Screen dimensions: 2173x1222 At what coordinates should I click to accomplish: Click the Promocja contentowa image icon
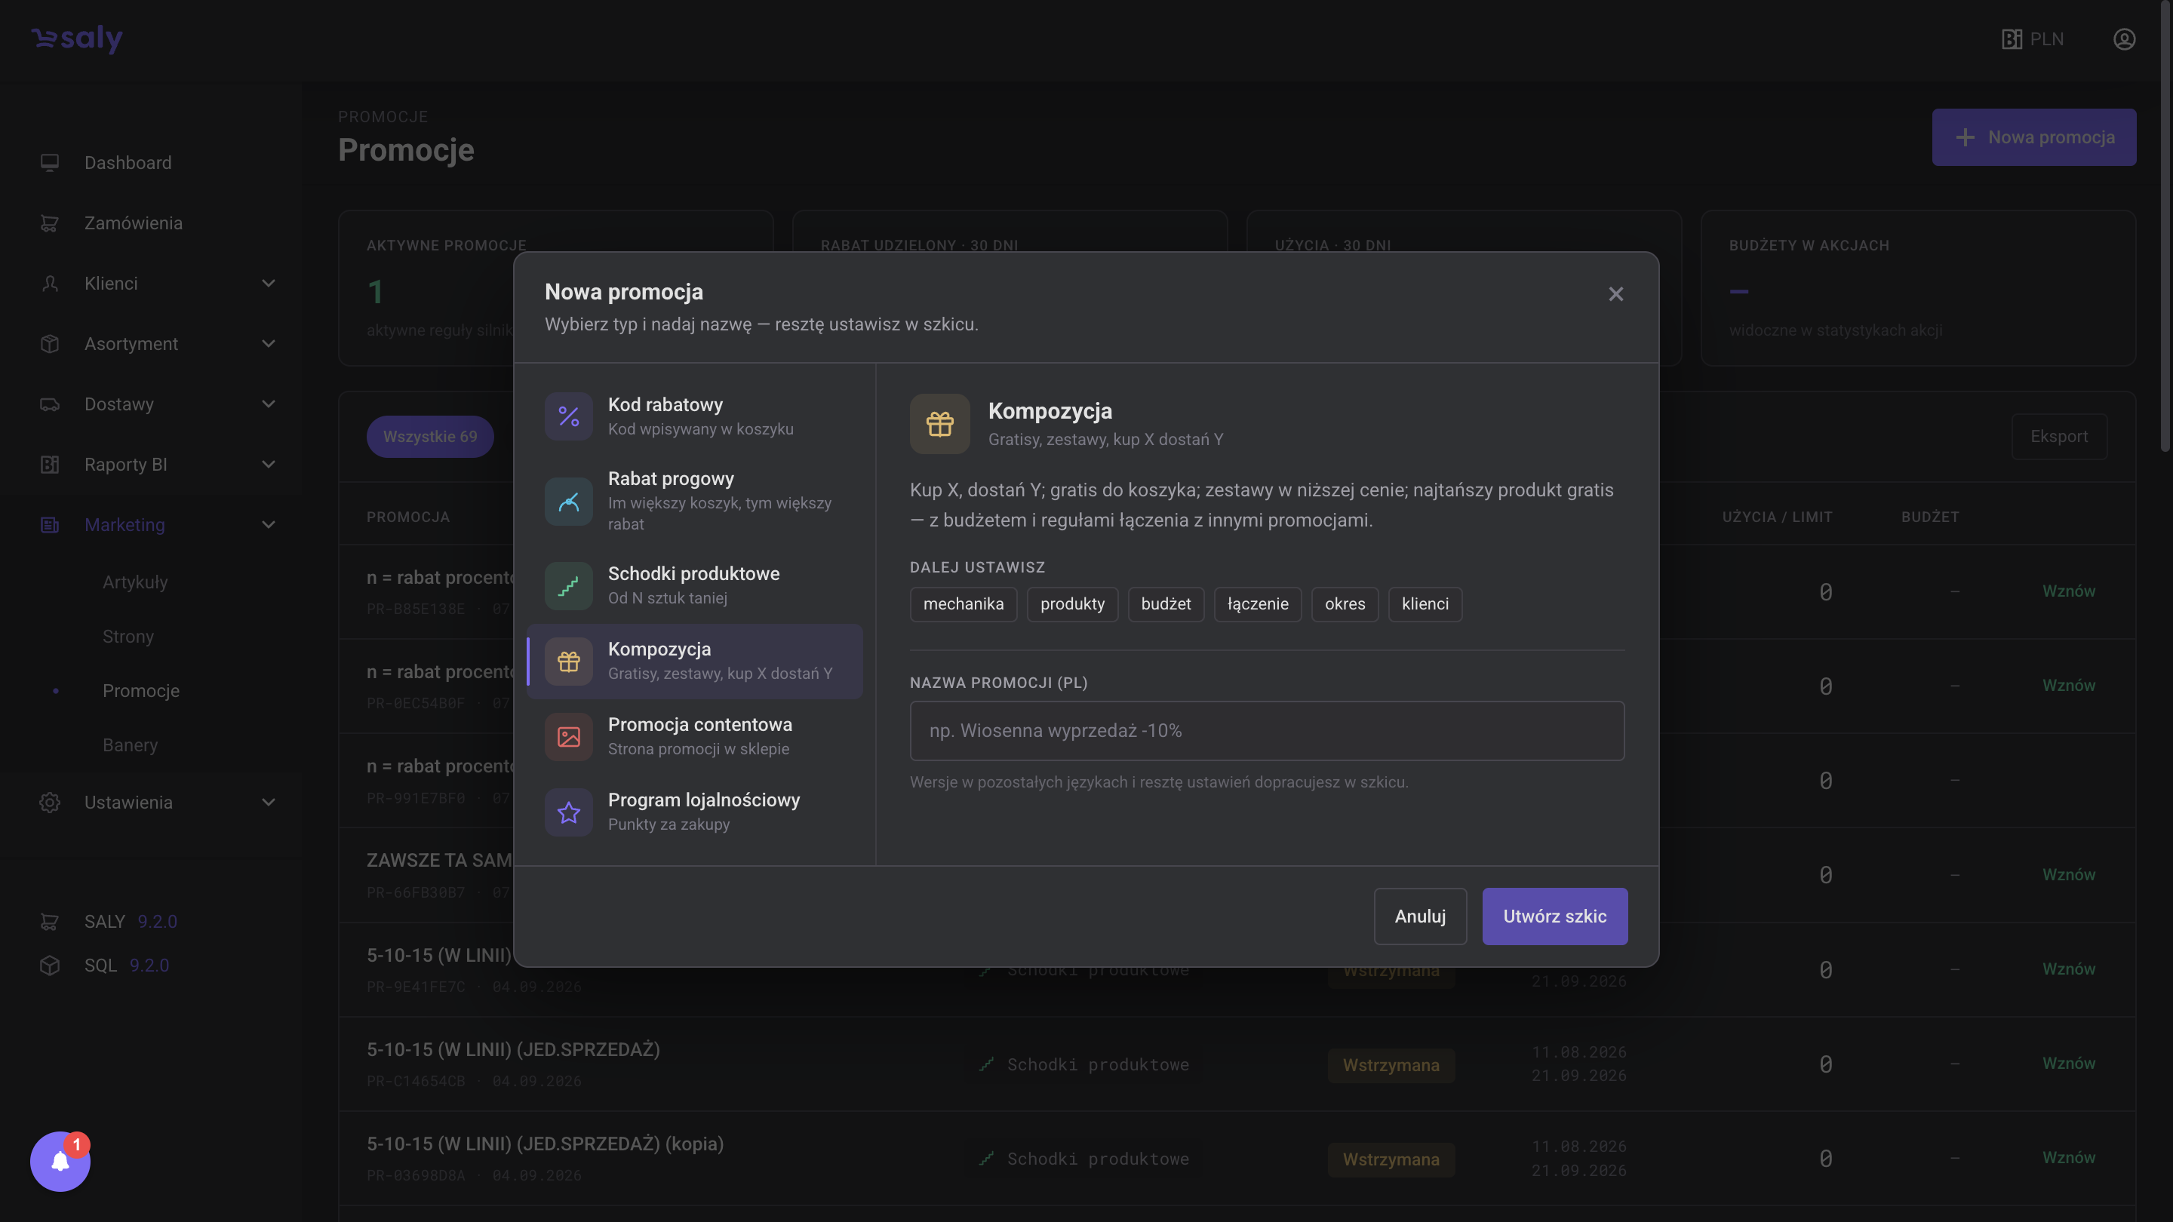click(x=569, y=737)
